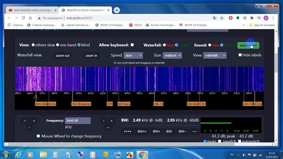Click the BW+ button

[x=156, y=132]
